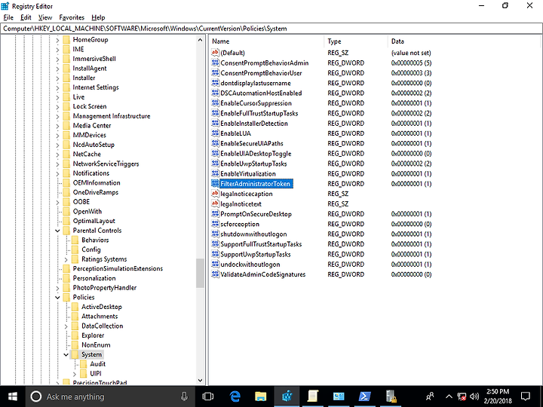Expand the HomeGroup key
This screenshot has width=543, height=407.
[x=57, y=40]
